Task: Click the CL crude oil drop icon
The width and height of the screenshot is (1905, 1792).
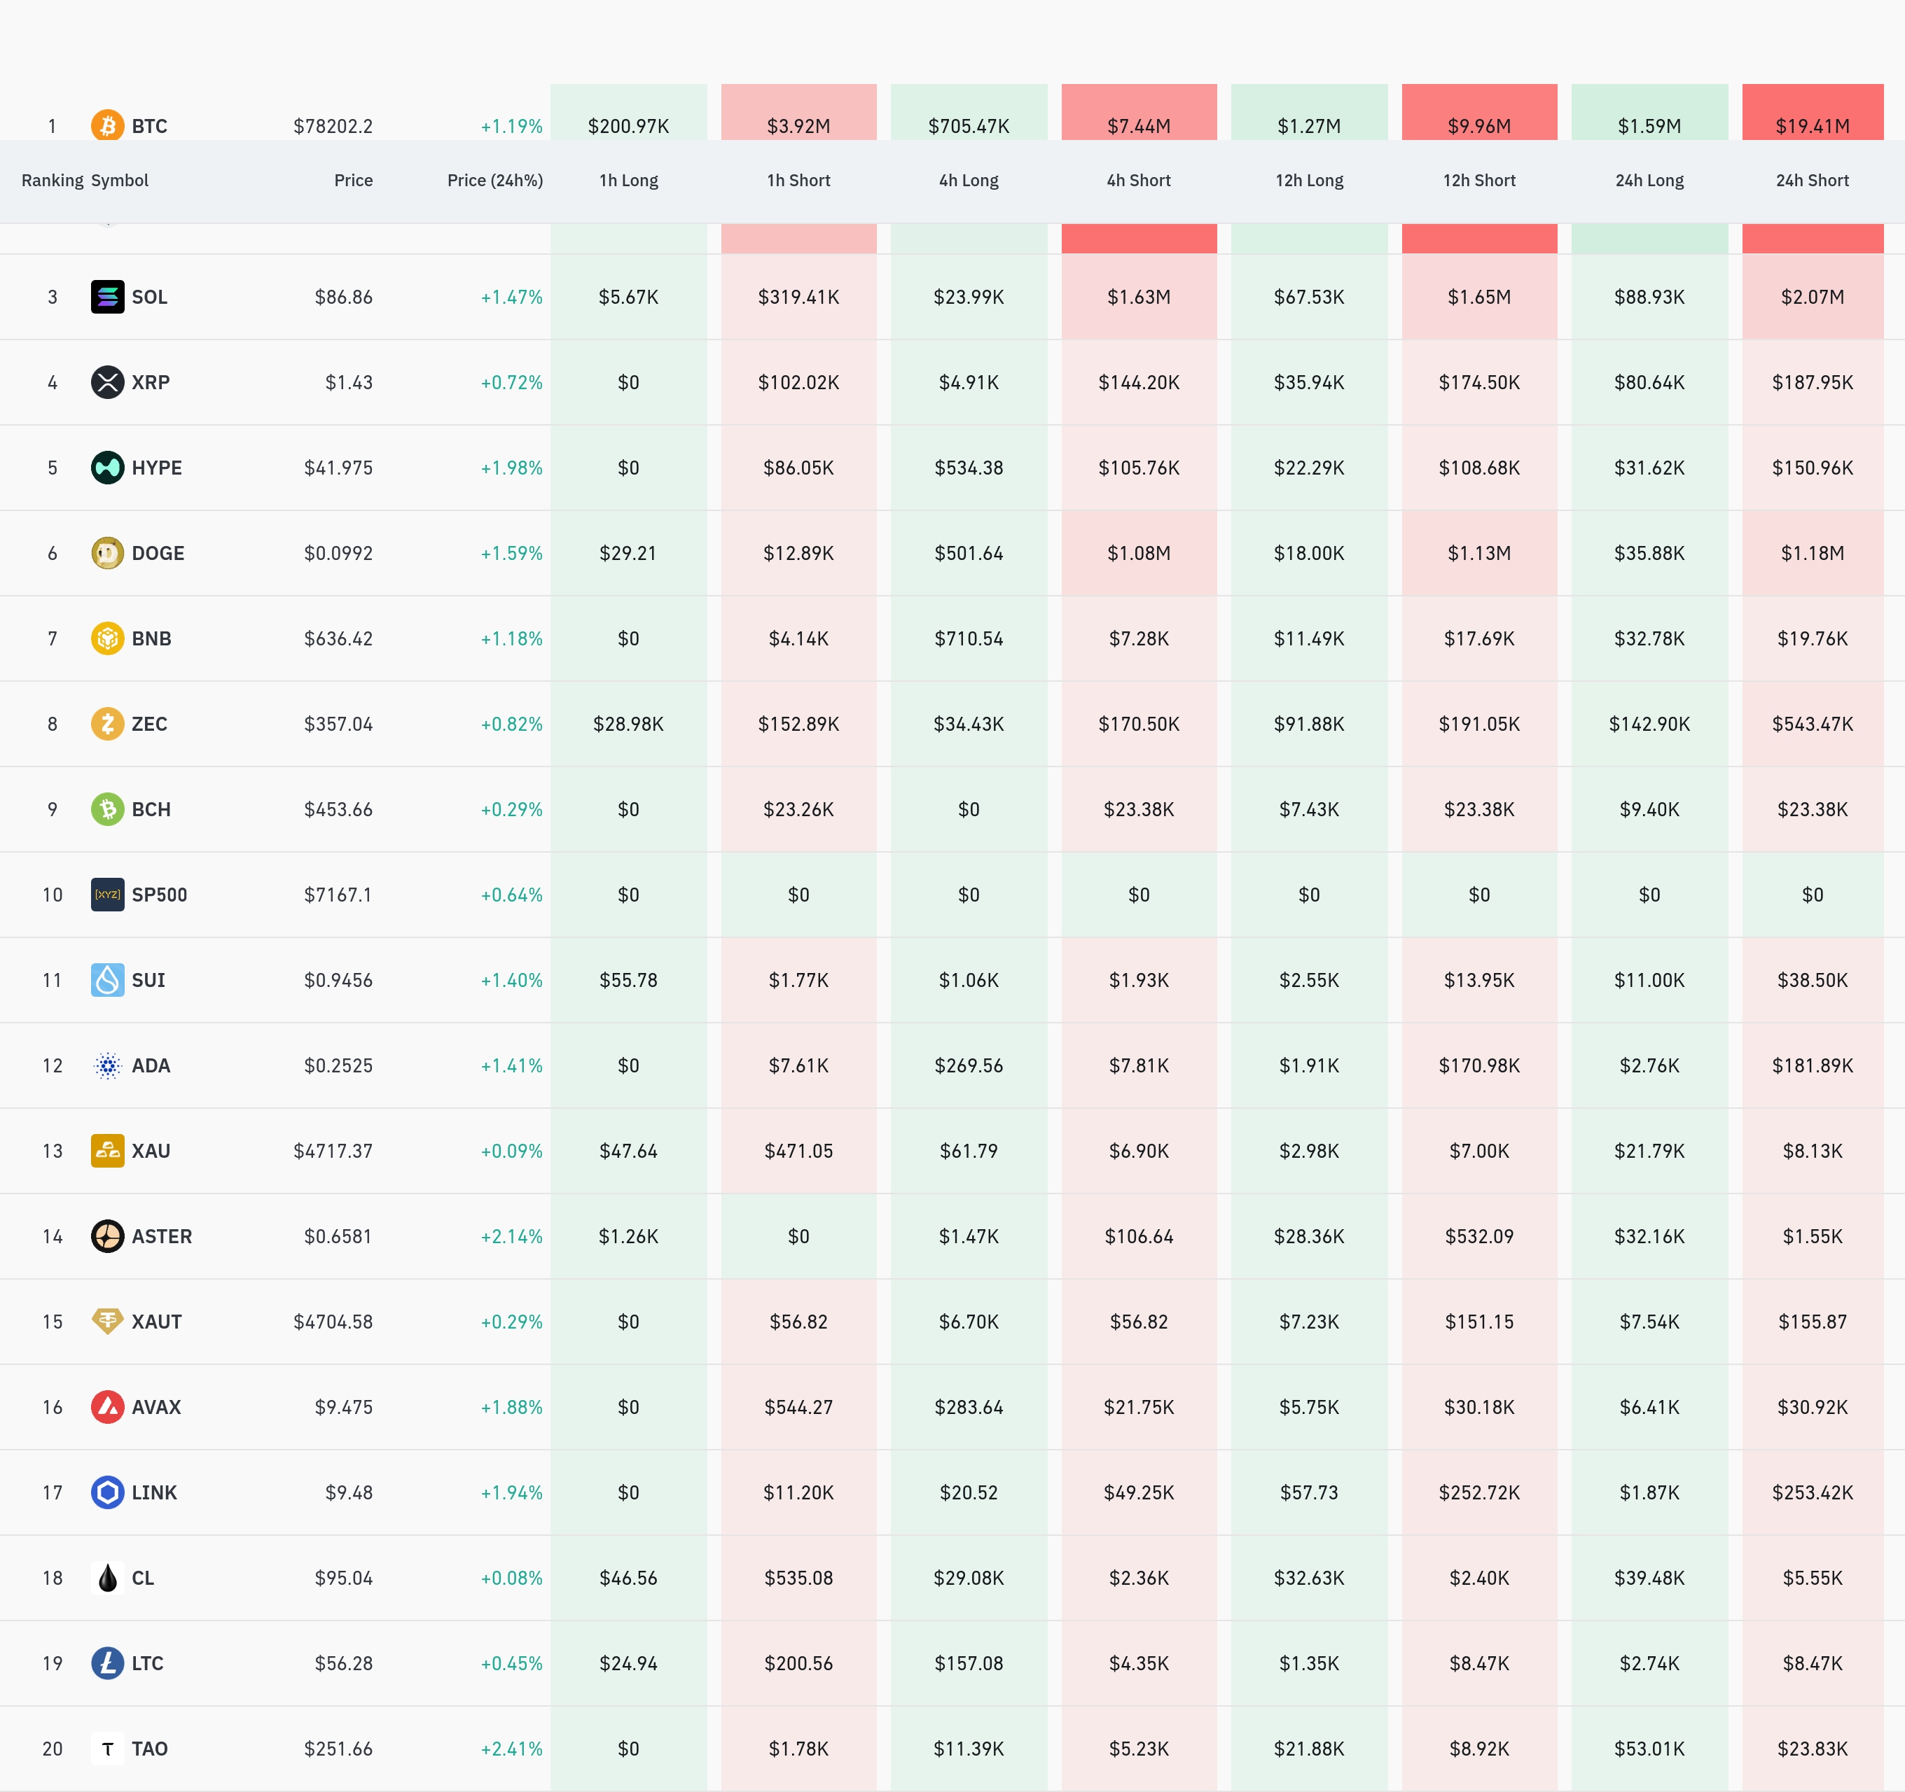Action: coord(107,1578)
